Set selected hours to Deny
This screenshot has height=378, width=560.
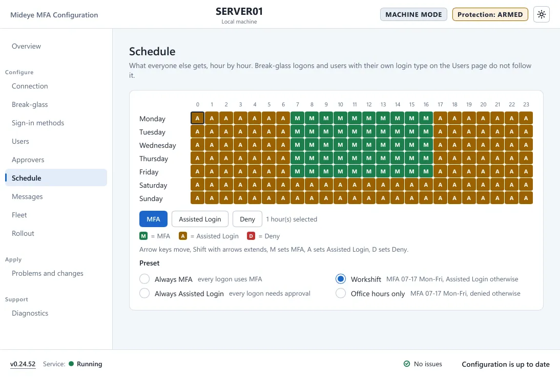pyautogui.click(x=247, y=219)
